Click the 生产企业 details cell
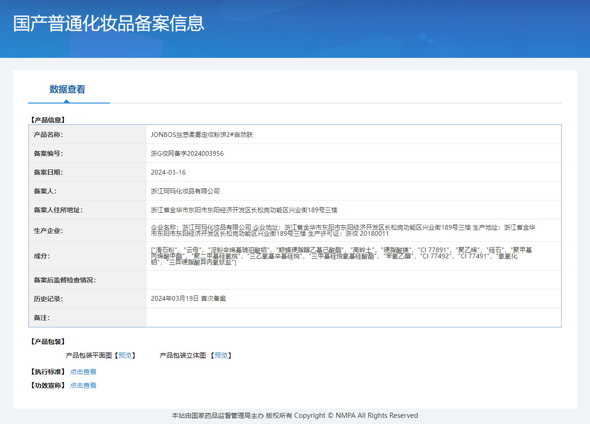 [354, 231]
